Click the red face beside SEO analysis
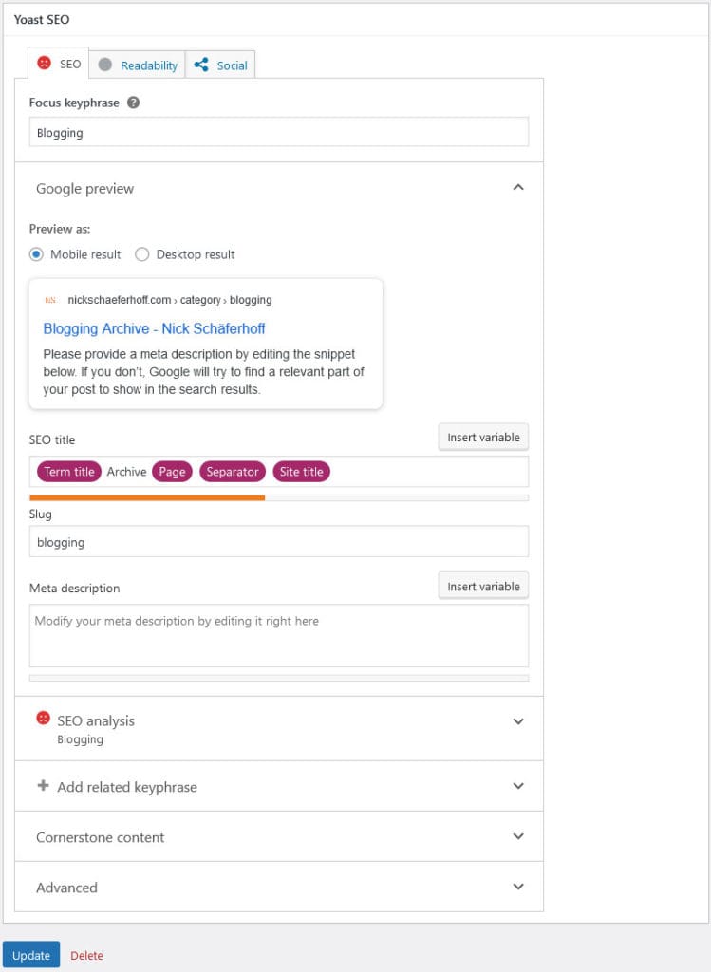 point(44,719)
